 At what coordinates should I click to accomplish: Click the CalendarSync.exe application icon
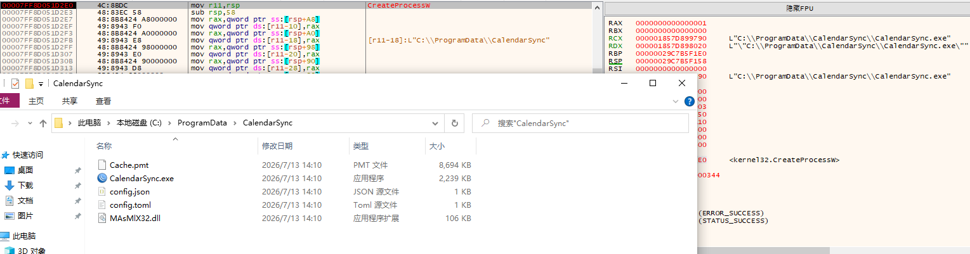pos(102,178)
